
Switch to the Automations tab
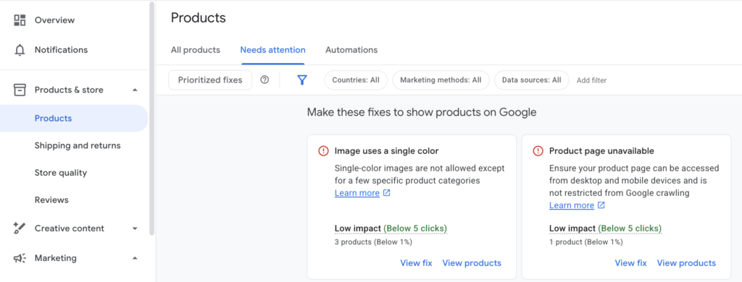pyautogui.click(x=351, y=50)
